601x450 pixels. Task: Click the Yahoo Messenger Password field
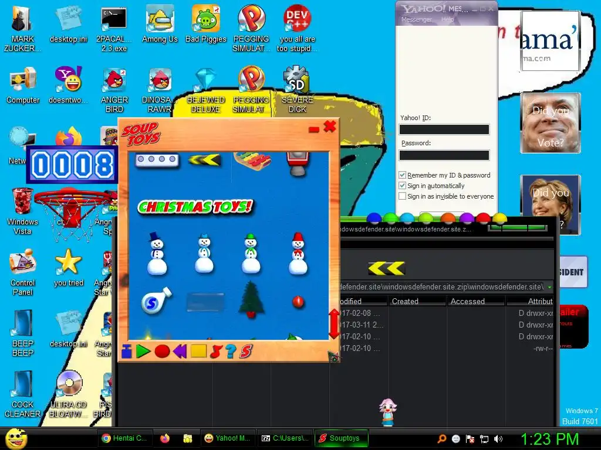pyautogui.click(x=444, y=155)
